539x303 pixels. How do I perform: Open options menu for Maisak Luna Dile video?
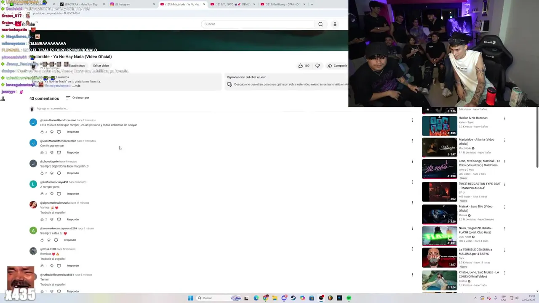(504, 207)
